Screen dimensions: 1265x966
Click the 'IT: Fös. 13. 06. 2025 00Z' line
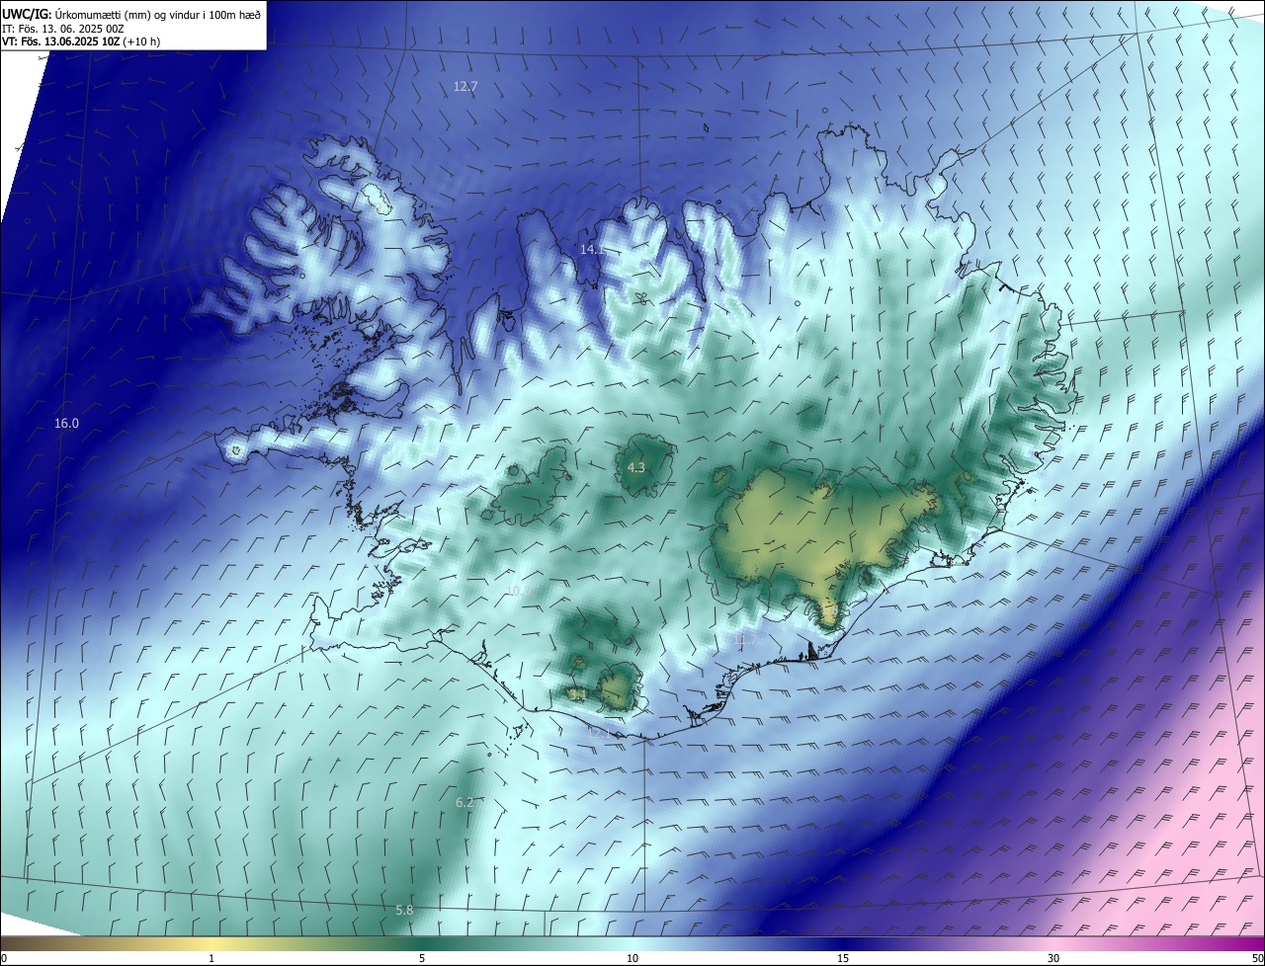[62, 28]
